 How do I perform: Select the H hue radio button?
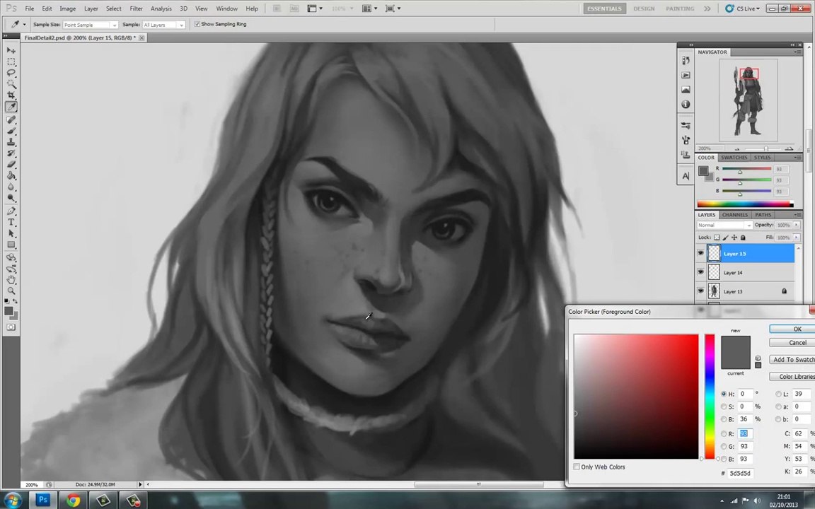pos(724,394)
